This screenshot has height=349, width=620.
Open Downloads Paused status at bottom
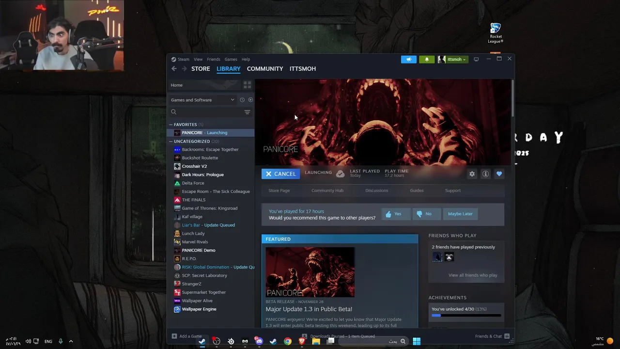click(x=338, y=336)
